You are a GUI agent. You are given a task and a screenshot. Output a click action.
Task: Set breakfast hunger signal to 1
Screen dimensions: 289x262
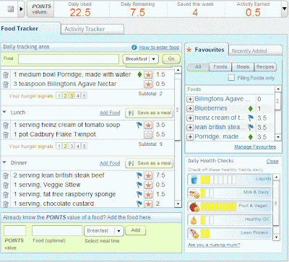tap(59, 96)
